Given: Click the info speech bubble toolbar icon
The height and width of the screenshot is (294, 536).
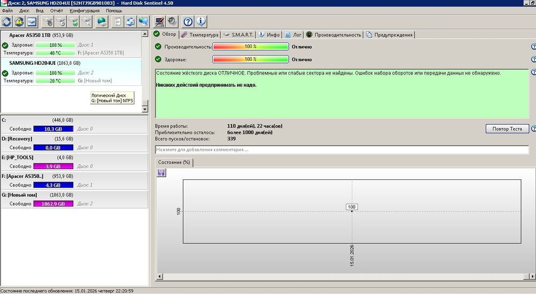Looking at the screenshot, I should [x=200, y=22].
